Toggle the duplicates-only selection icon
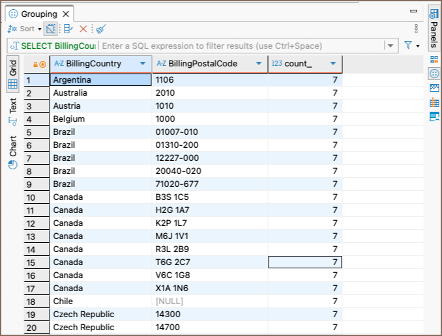Screen dimensions: 442x336 click(x=52, y=29)
